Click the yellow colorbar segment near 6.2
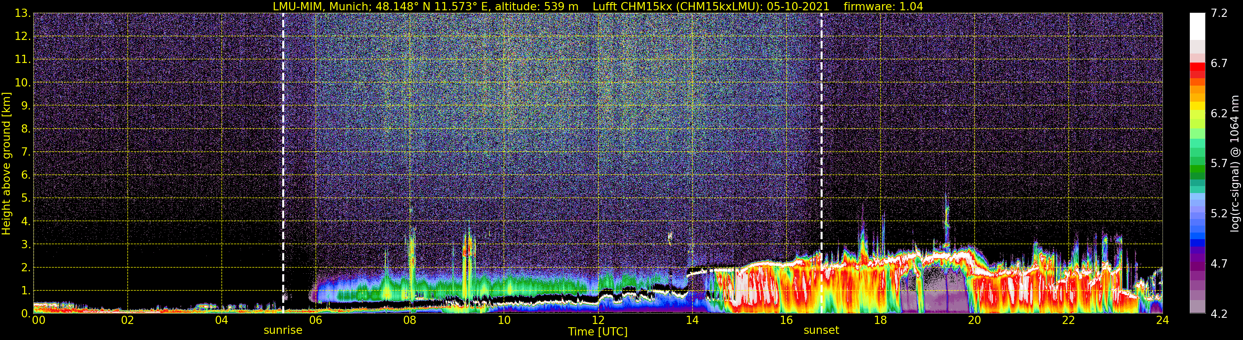The image size is (1243, 340). click(x=1197, y=114)
